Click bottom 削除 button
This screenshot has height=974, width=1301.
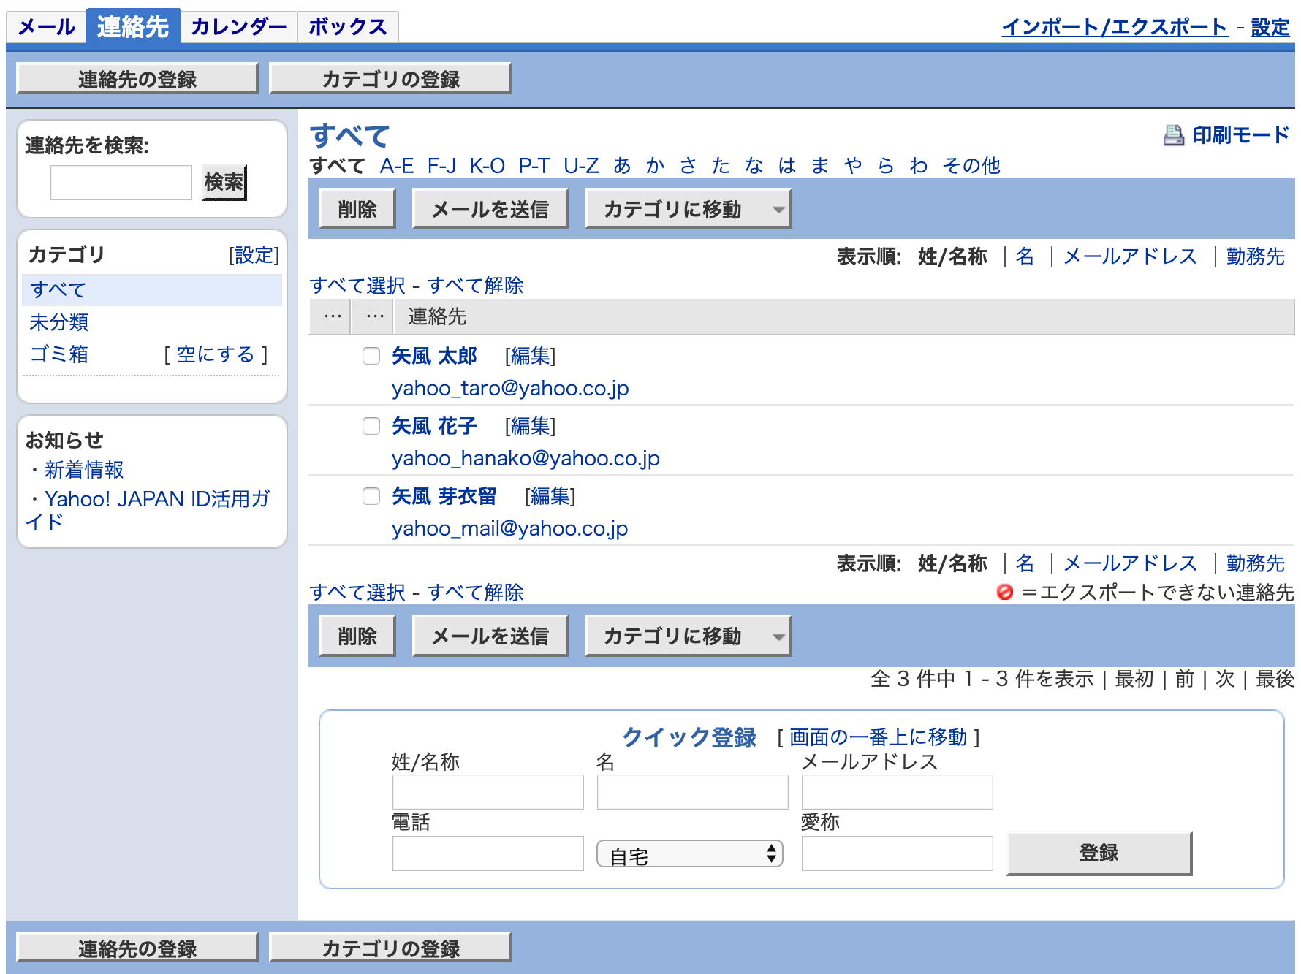(x=357, y=636)
